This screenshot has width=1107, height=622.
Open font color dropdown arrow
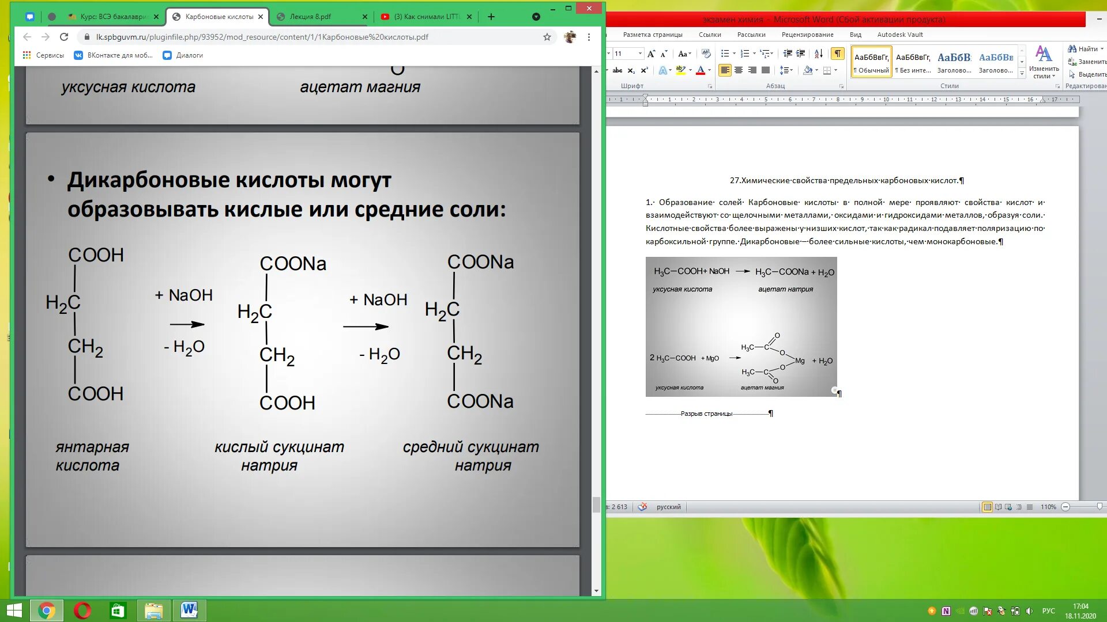710,70
